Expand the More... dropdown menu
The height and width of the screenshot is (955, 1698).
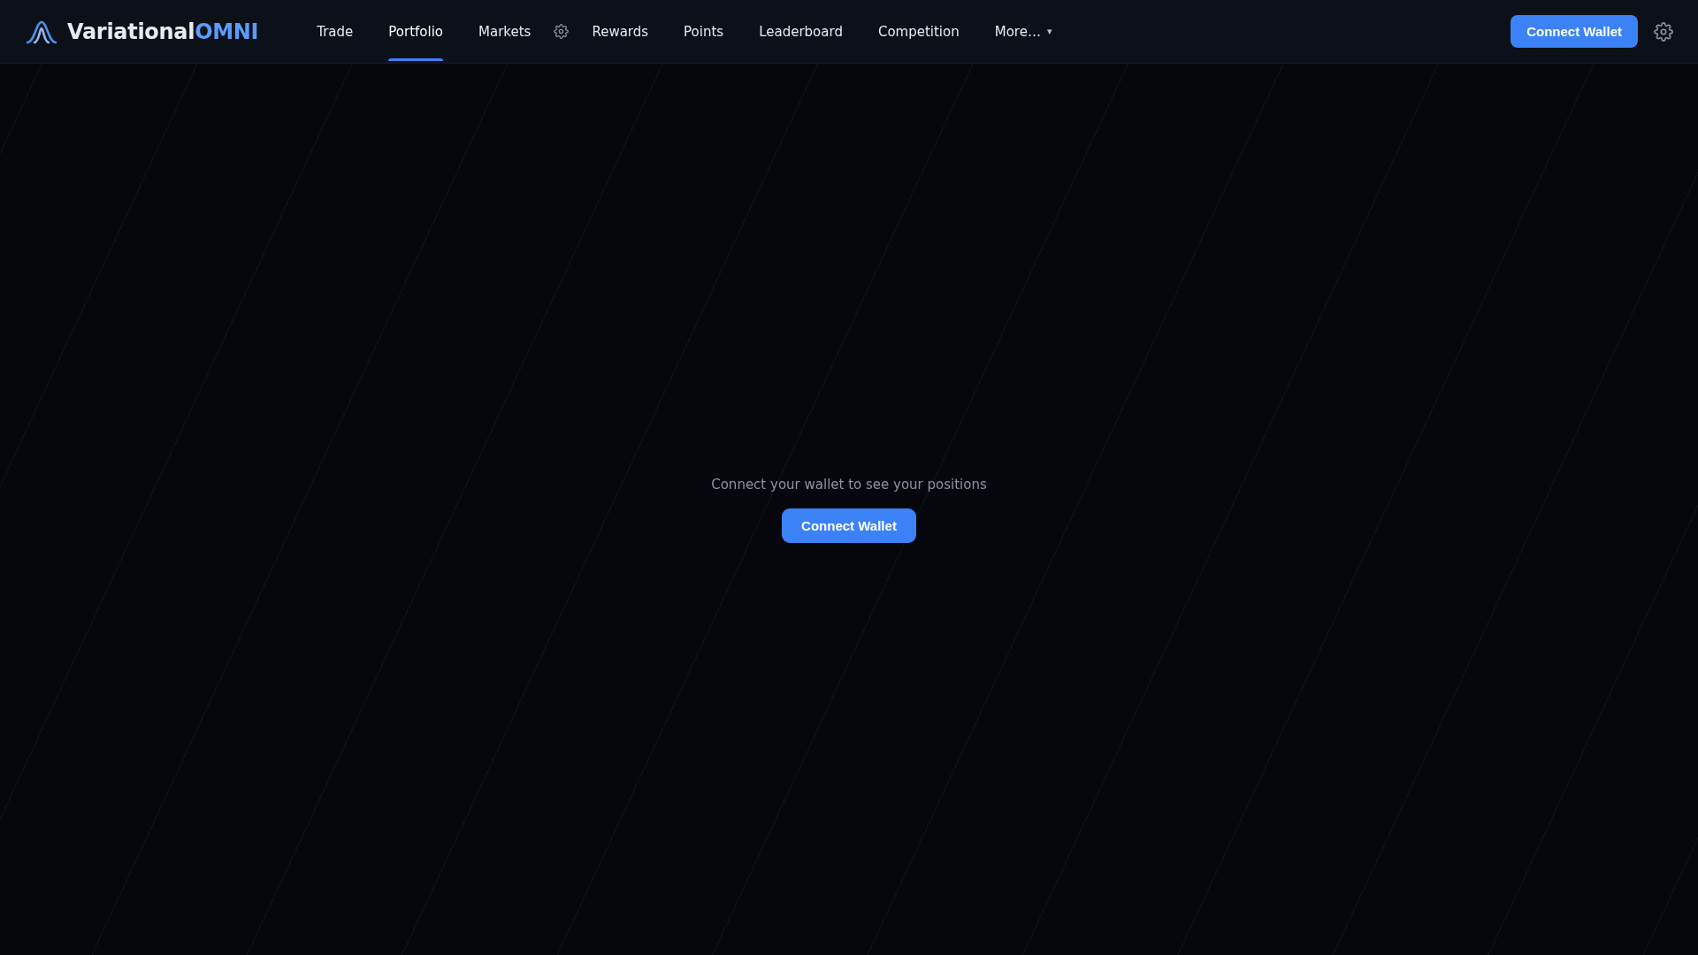(x=1023, y=32)
